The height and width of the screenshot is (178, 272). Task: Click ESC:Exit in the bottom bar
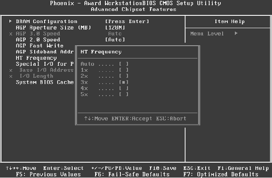[197, 168]
